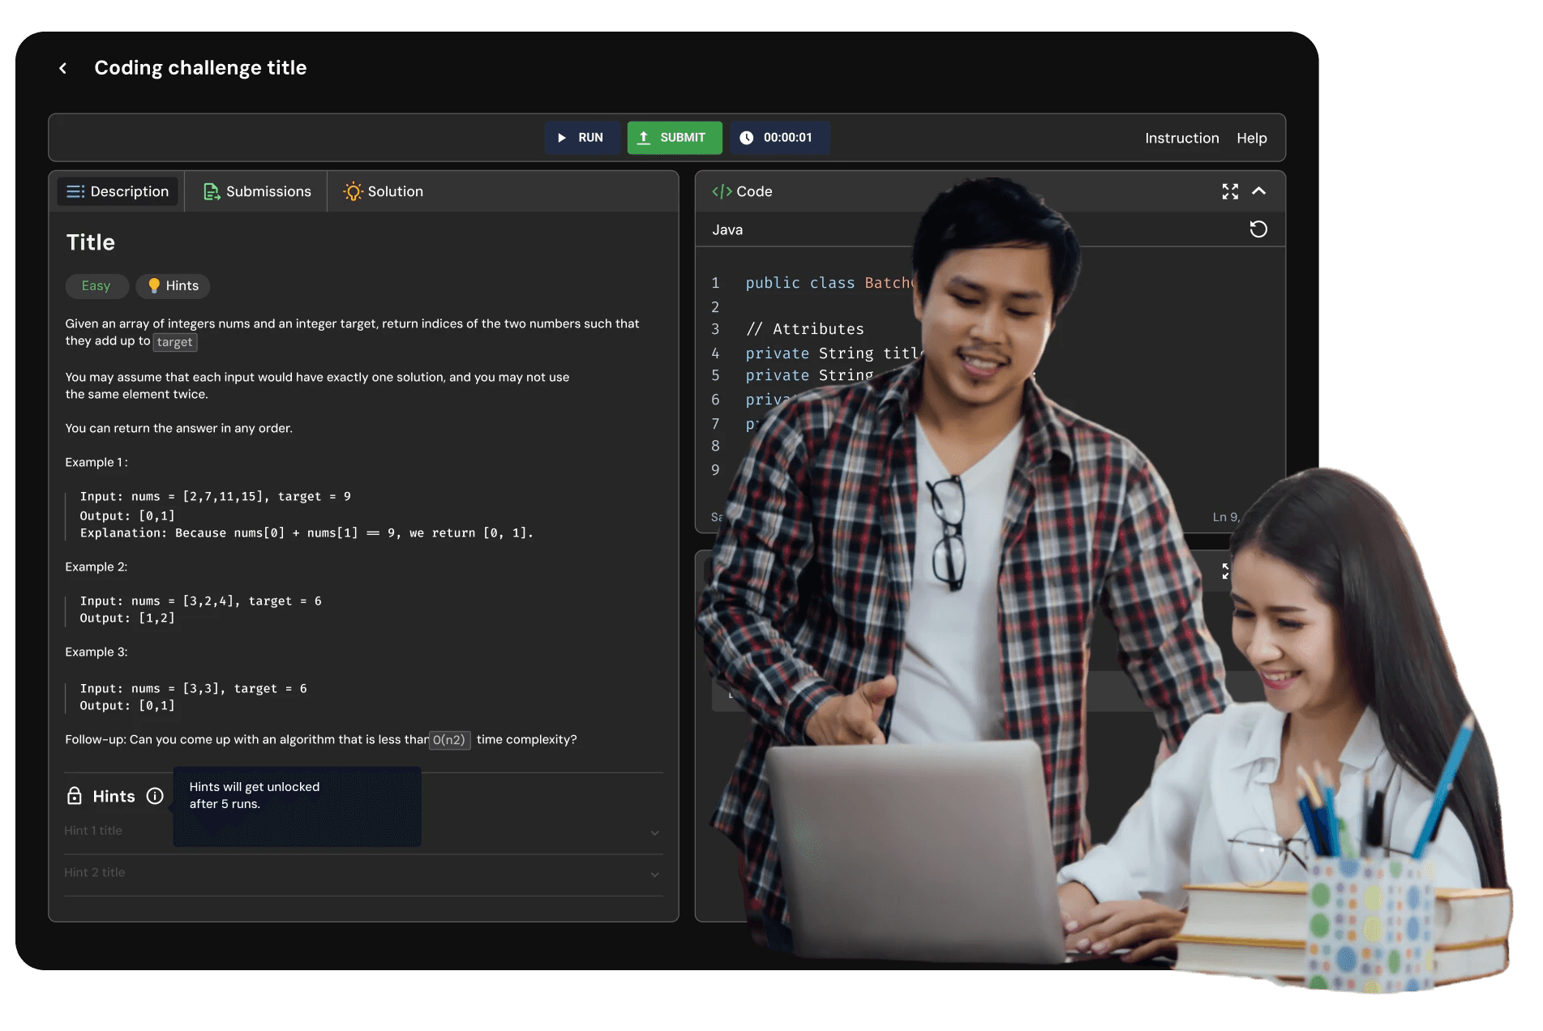The image size is (1543, 1031).
Task: Submit the solution with SUBMIT button
Action: coord(674,138)
